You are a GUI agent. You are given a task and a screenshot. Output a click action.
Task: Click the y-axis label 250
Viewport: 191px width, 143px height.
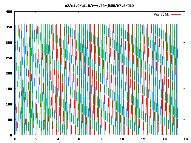click(x=9, y=58)
